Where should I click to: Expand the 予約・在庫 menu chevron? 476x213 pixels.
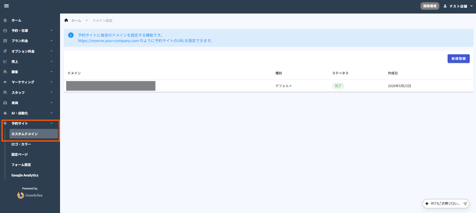51,31
